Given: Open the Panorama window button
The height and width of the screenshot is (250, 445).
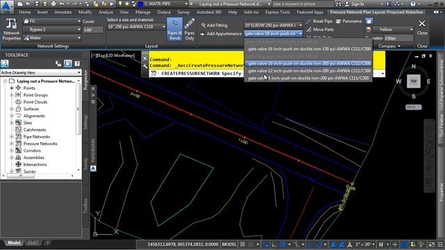Looking at the screenshot, I should pos(348,22).
